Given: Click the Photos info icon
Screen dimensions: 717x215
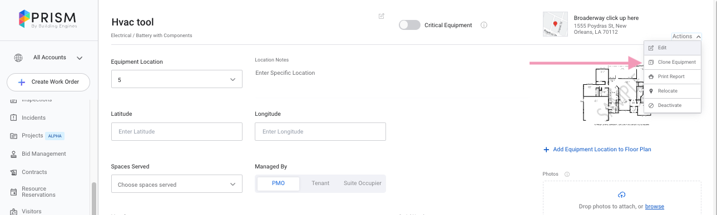Looking at the screenshot, I should coord(567,174).
